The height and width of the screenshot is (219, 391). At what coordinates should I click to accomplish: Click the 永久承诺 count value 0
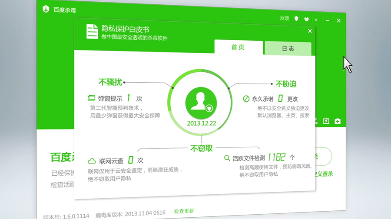pos(280,98)
